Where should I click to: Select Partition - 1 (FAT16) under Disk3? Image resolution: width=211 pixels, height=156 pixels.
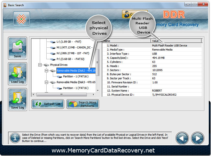tap(76, 88)
